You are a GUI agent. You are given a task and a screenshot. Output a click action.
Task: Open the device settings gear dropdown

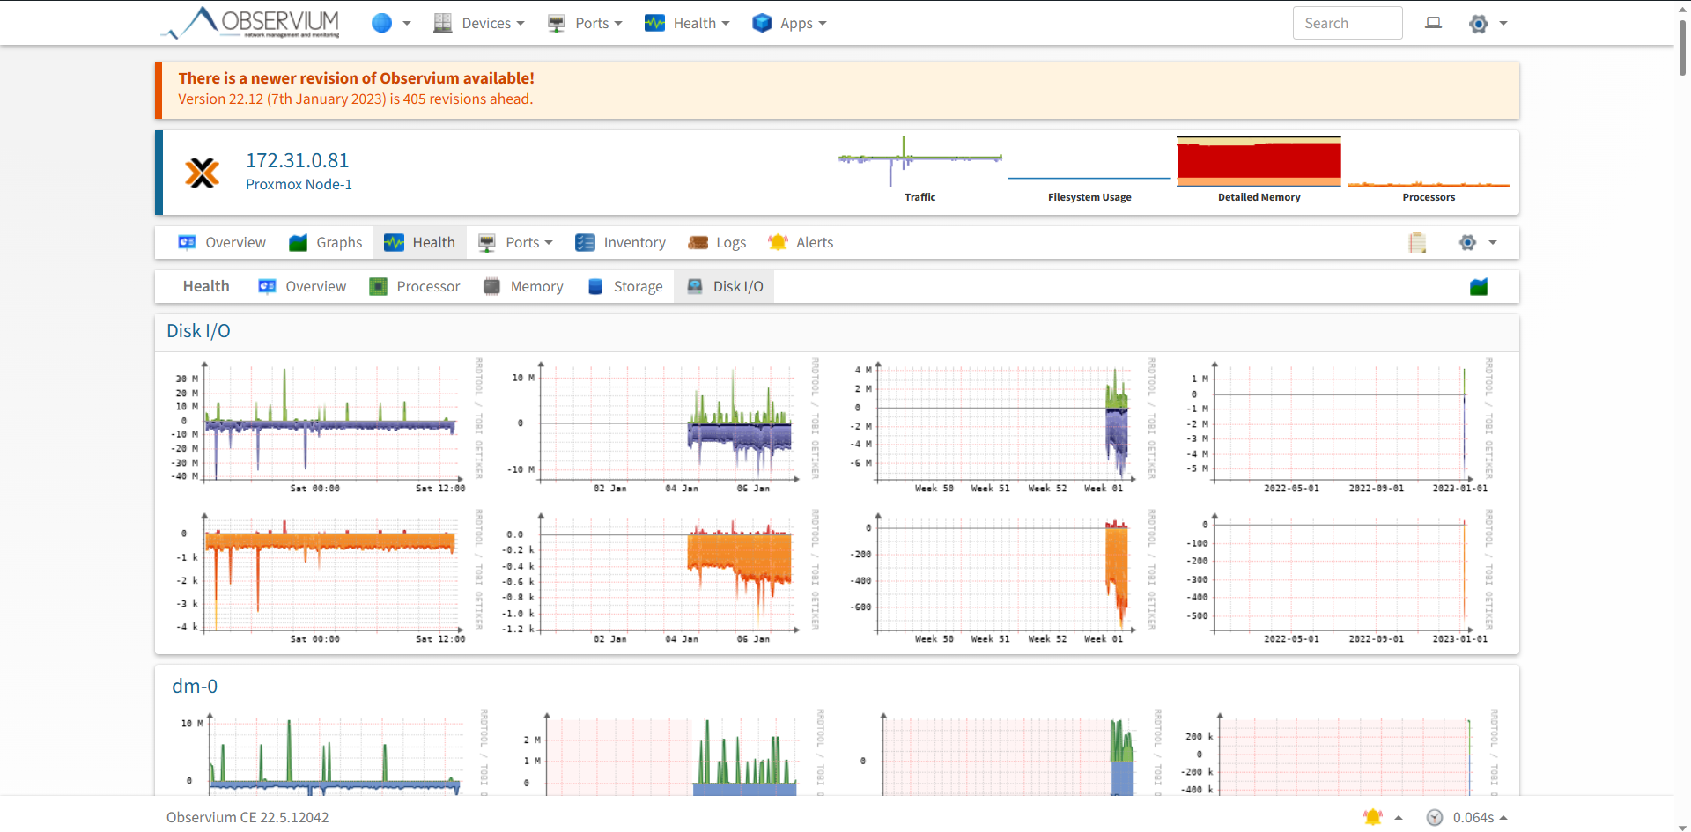1477,242
